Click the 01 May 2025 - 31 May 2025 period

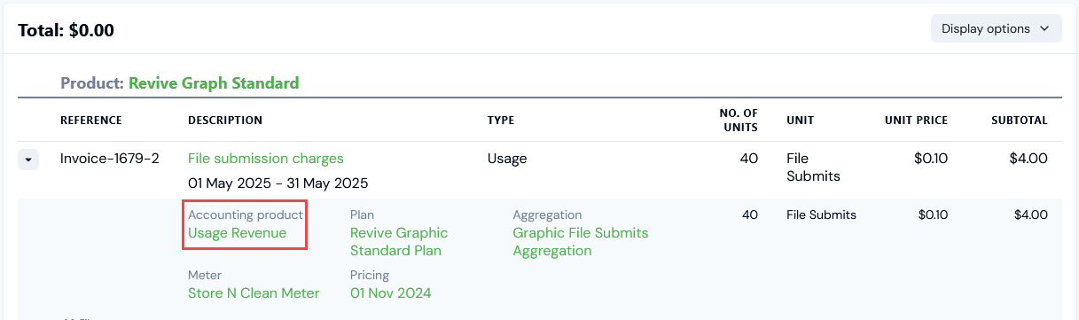(278, 184)
